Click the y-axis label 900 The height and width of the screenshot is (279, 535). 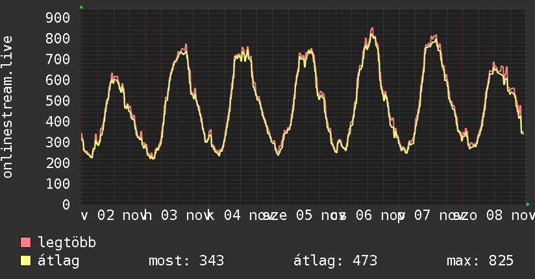pos(58,18)
